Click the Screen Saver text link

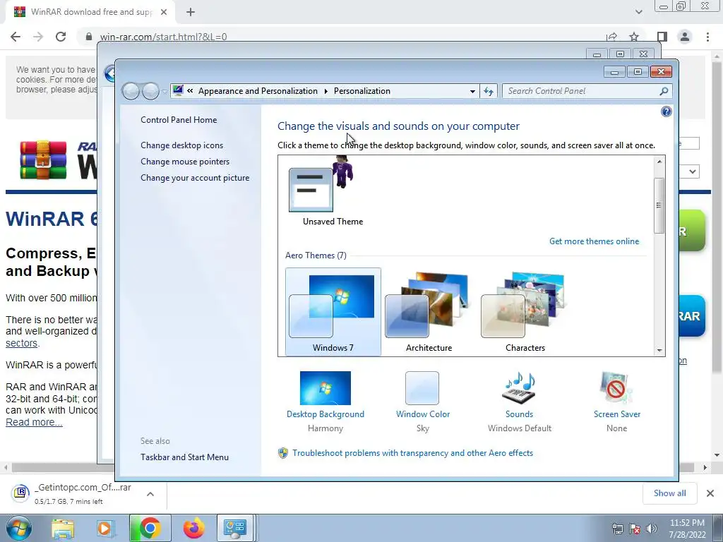[x=617, y=414]
